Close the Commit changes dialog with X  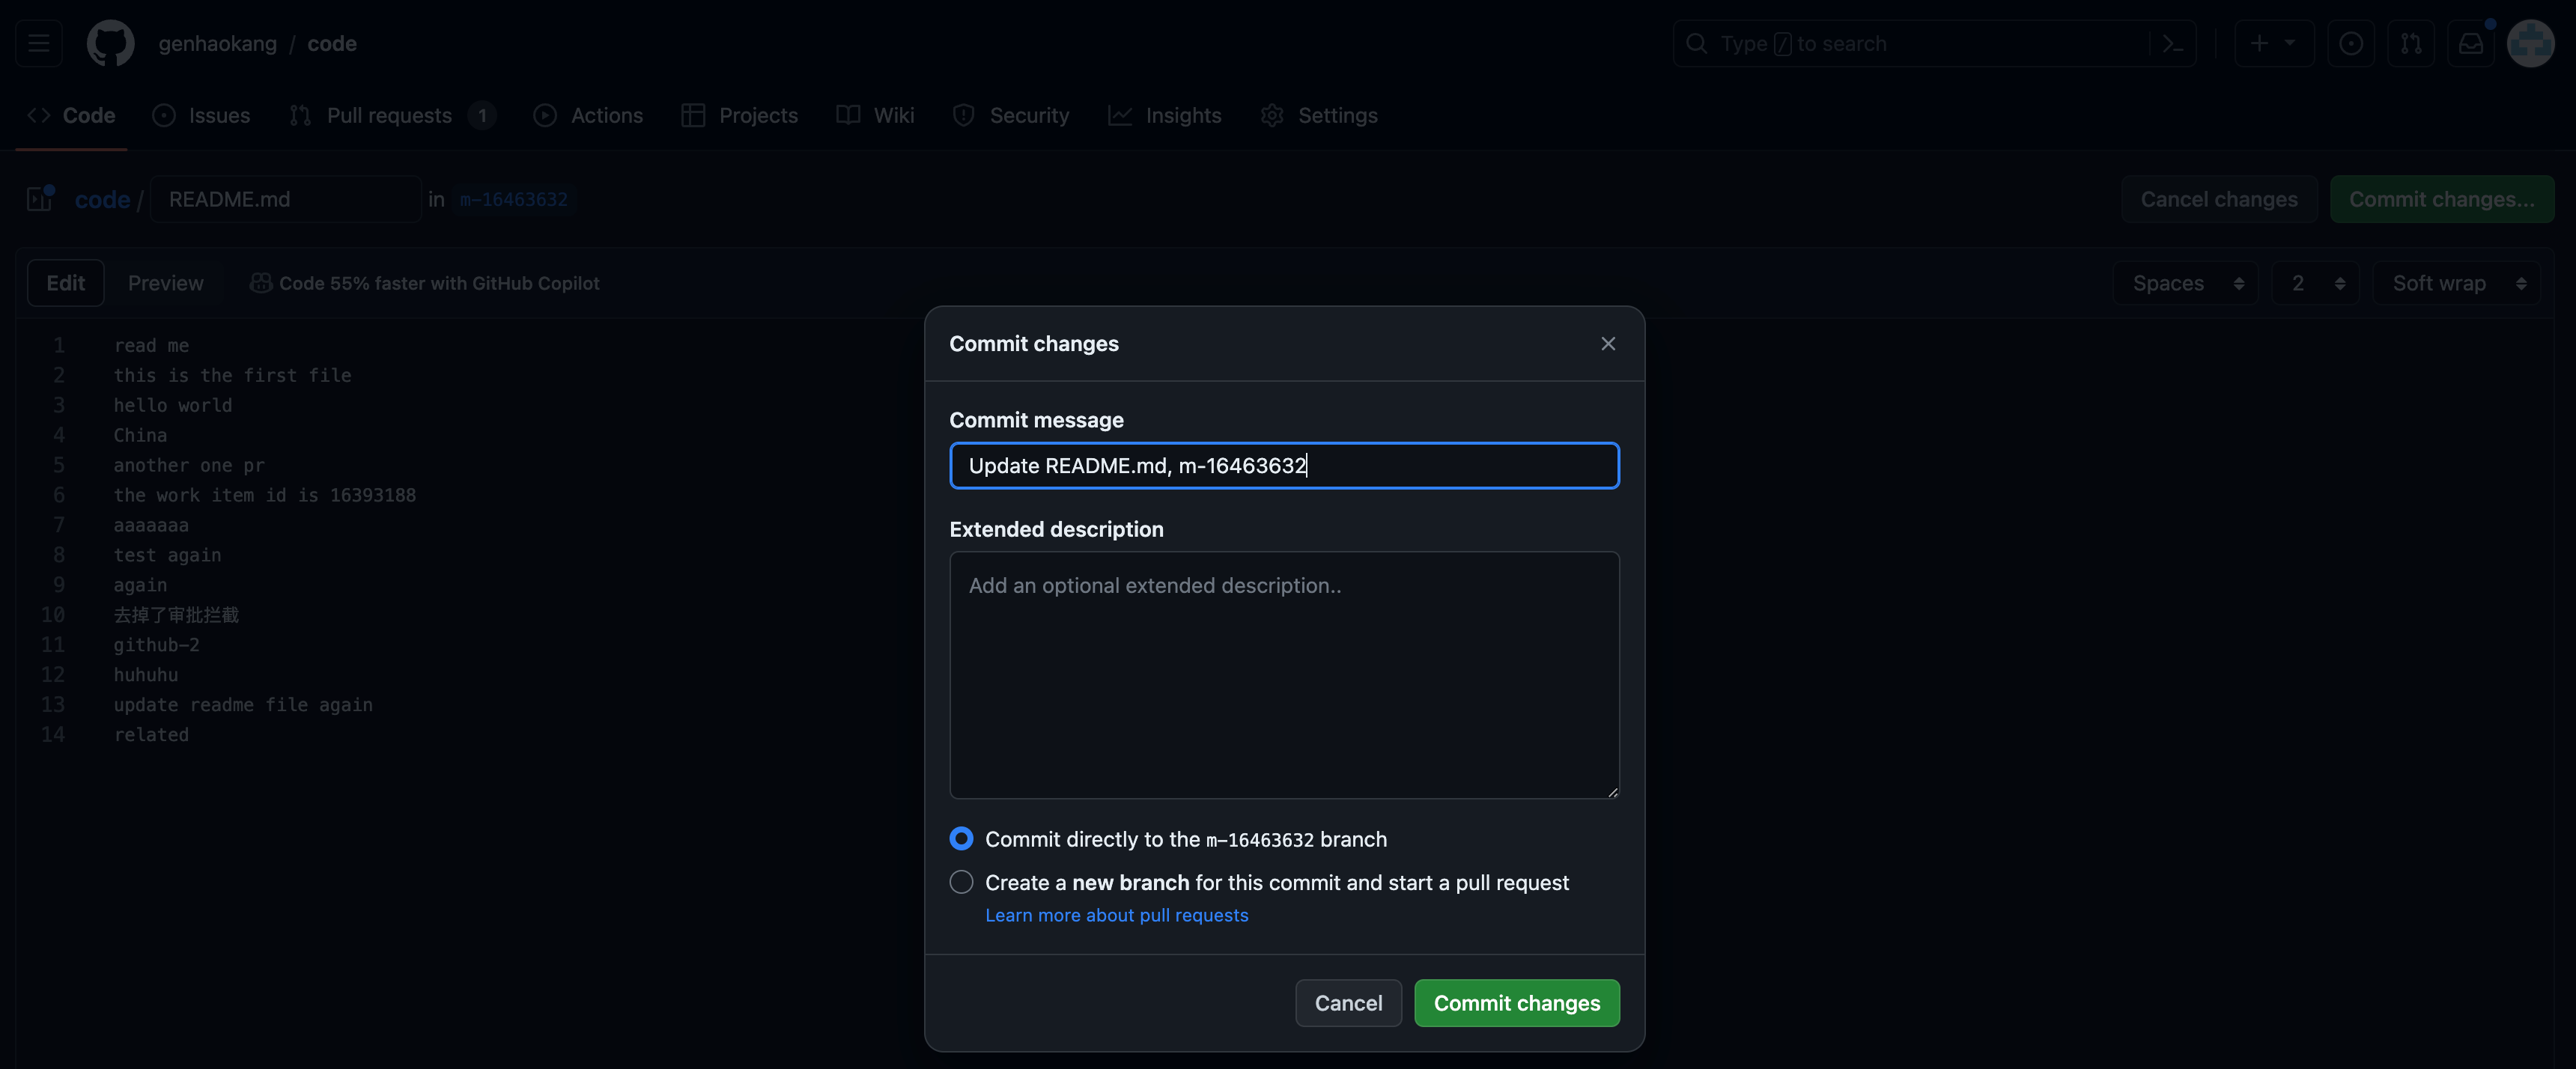point(1608,343)
